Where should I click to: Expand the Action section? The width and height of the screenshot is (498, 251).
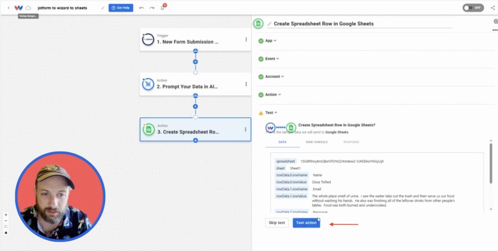click(x=273, y=95)
